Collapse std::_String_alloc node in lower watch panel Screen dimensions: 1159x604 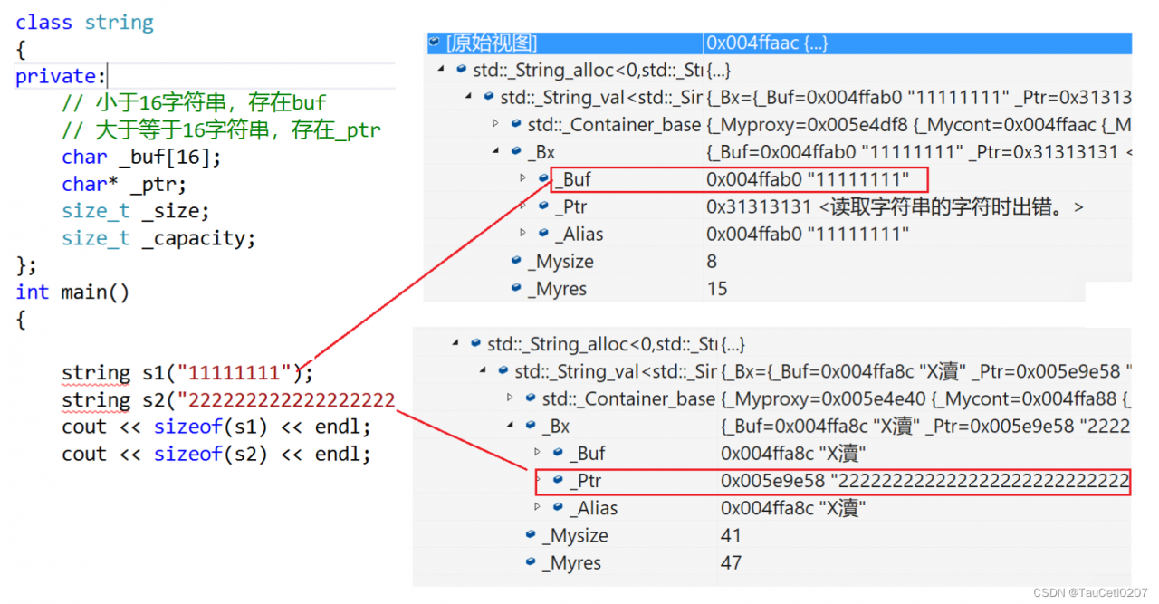tap(455, 343)
